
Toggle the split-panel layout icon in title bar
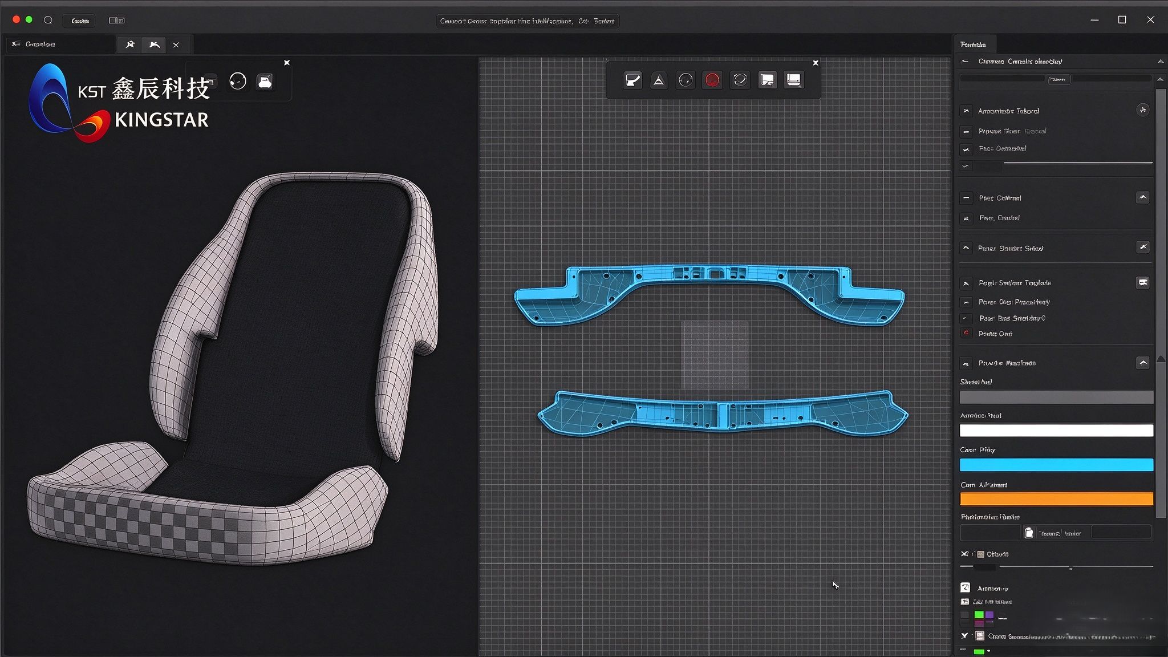click(116, 21)
